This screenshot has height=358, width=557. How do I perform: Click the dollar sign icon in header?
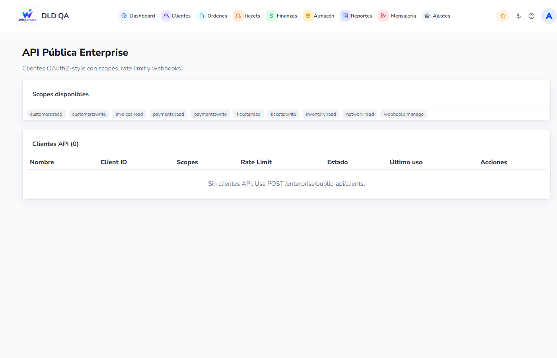coord(519,16)
